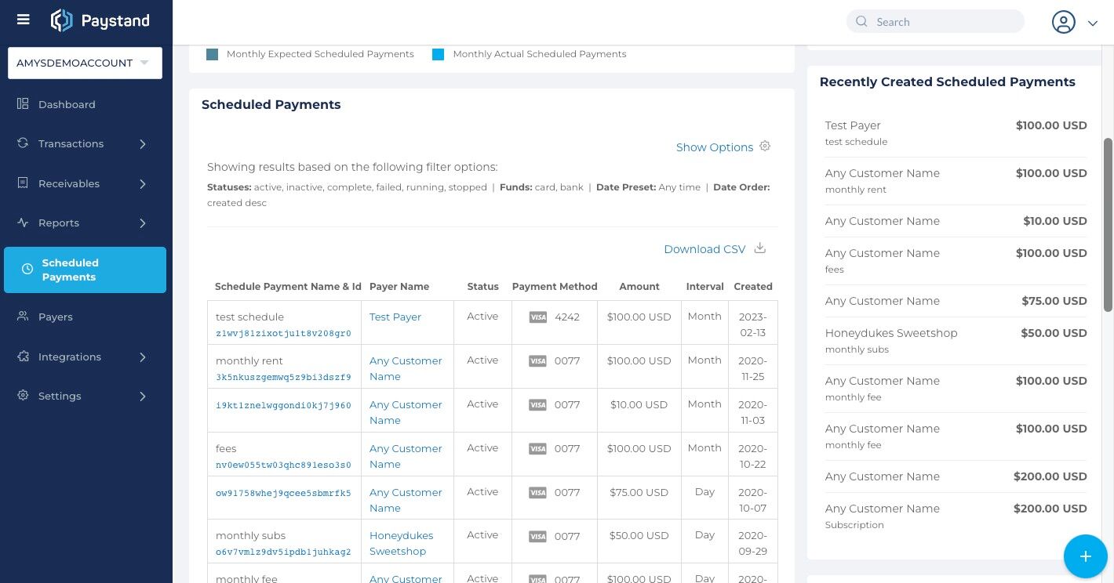1114x583 pixels.
Task: Click the Visa icon in fees row
Action: point(538,449)
